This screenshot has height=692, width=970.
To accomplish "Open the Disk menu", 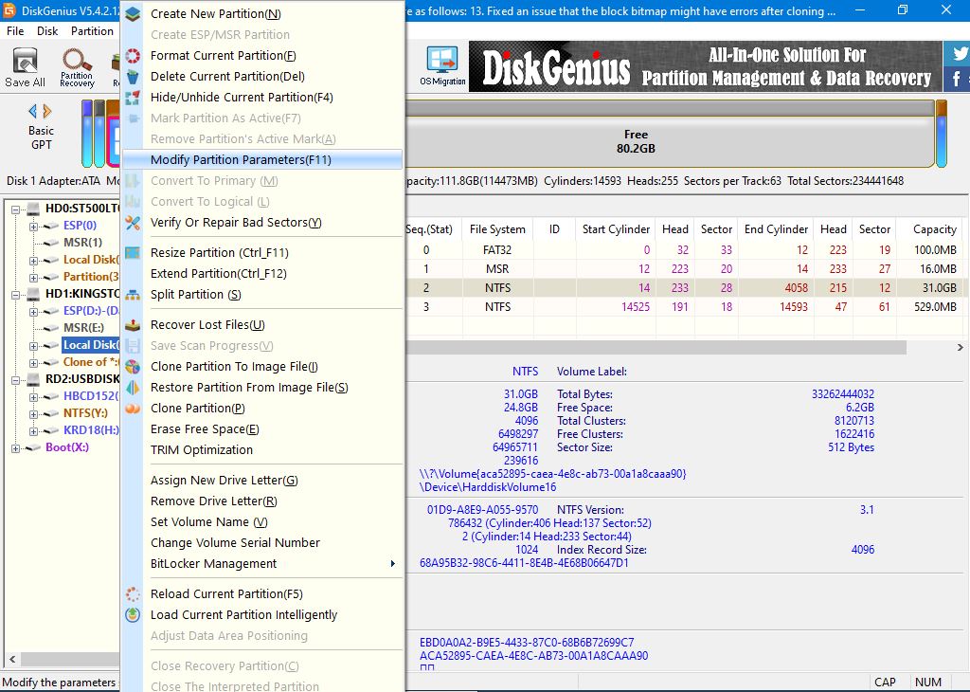I will [x=47, y=31].
